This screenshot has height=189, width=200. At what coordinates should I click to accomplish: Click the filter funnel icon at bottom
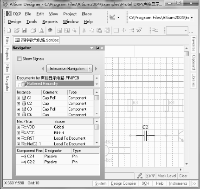pyautogui.click(x=153, y=176)
